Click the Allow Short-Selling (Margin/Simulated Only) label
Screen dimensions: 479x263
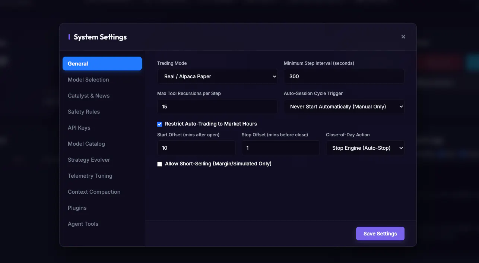[x=218, y=164]
